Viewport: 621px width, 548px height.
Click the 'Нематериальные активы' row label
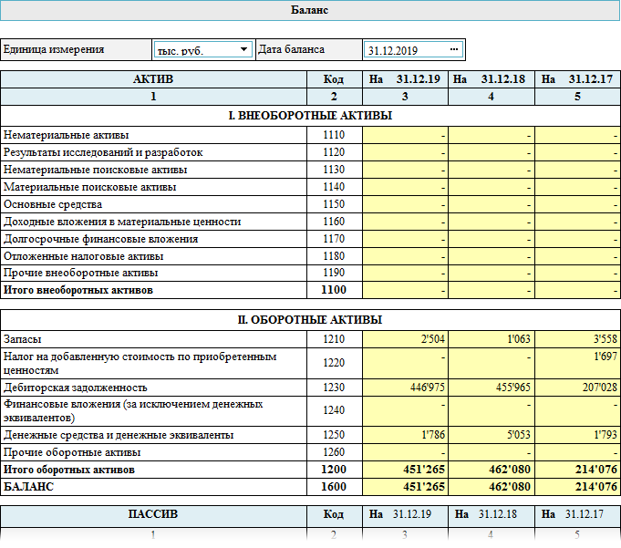click(x=67, y=135)
